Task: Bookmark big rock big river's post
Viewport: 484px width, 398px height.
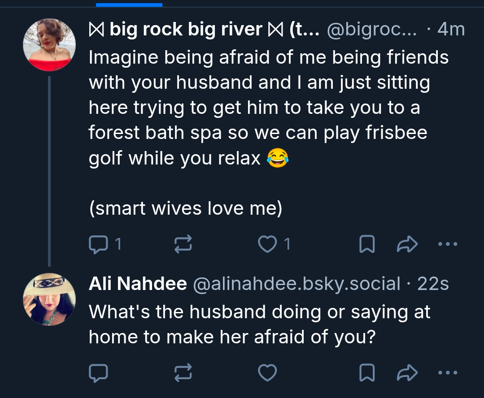Action: (367, 244)
